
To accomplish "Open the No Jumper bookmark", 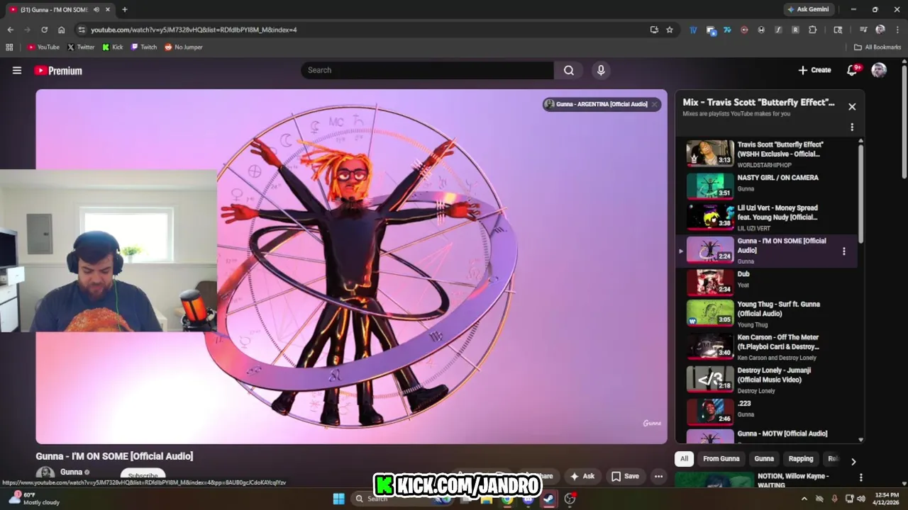I will pyautogui.click(x=184, y=47).
